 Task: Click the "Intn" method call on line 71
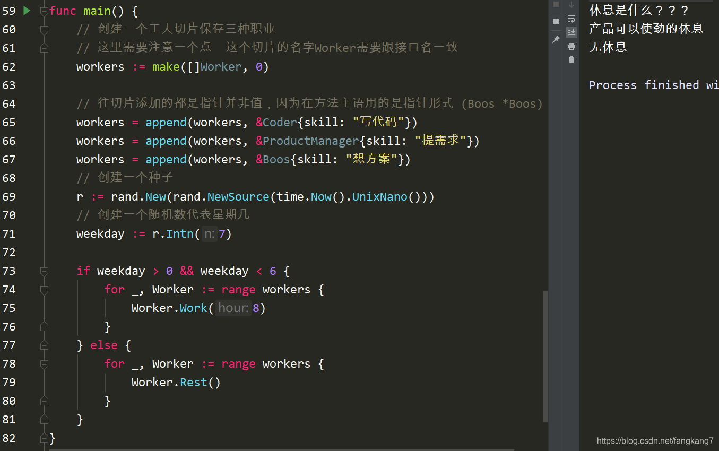tap(180, 234)
